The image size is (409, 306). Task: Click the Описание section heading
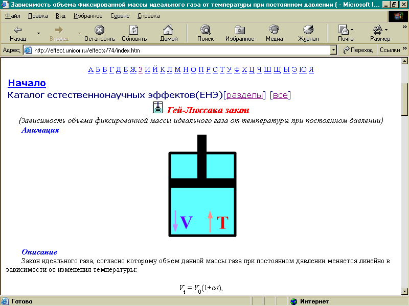point(39,252)
